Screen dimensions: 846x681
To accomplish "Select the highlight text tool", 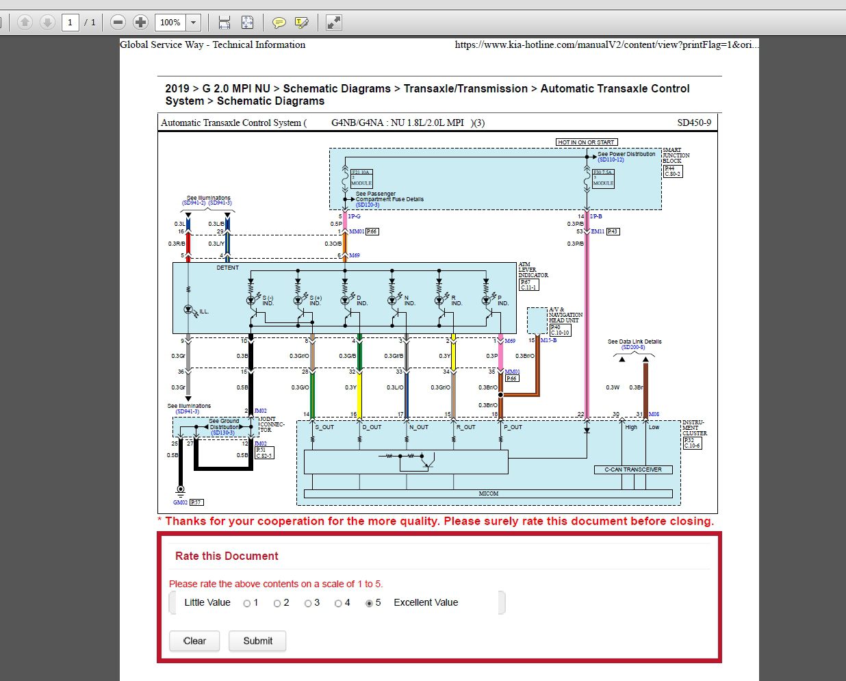I will point(301,23).
